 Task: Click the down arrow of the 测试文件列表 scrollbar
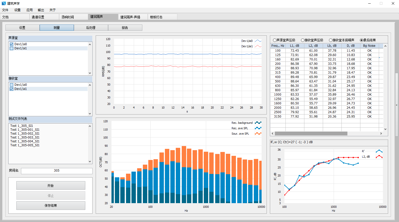(x=90, y=162)
